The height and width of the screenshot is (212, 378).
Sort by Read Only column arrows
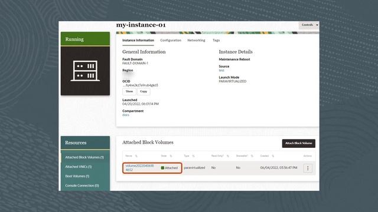click(x=228, y=156)
